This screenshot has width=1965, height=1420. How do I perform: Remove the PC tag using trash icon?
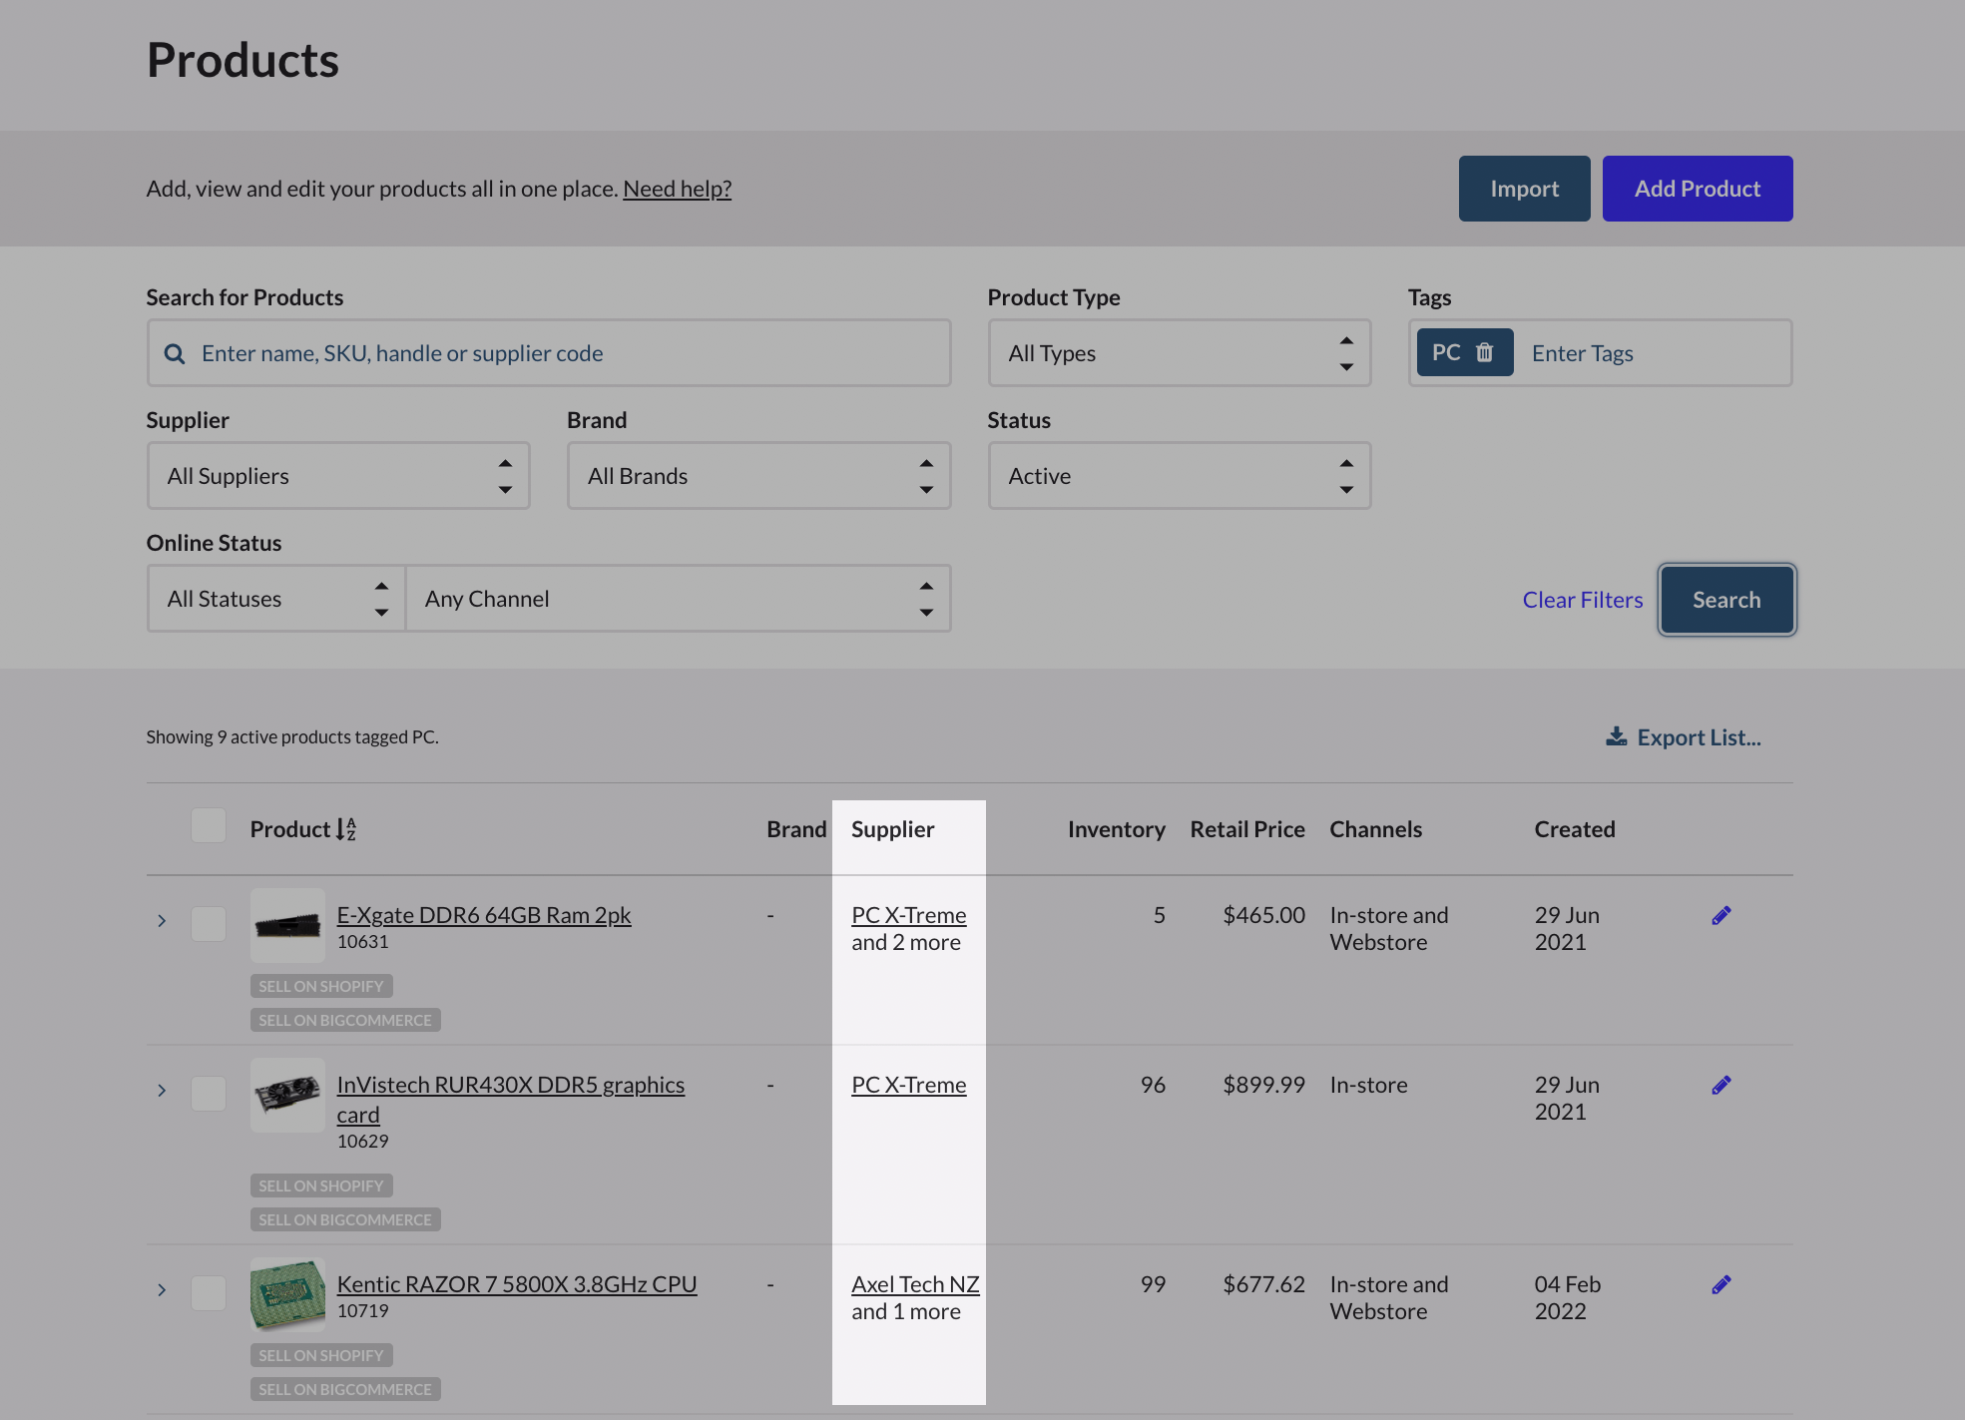coord(1484,352)
